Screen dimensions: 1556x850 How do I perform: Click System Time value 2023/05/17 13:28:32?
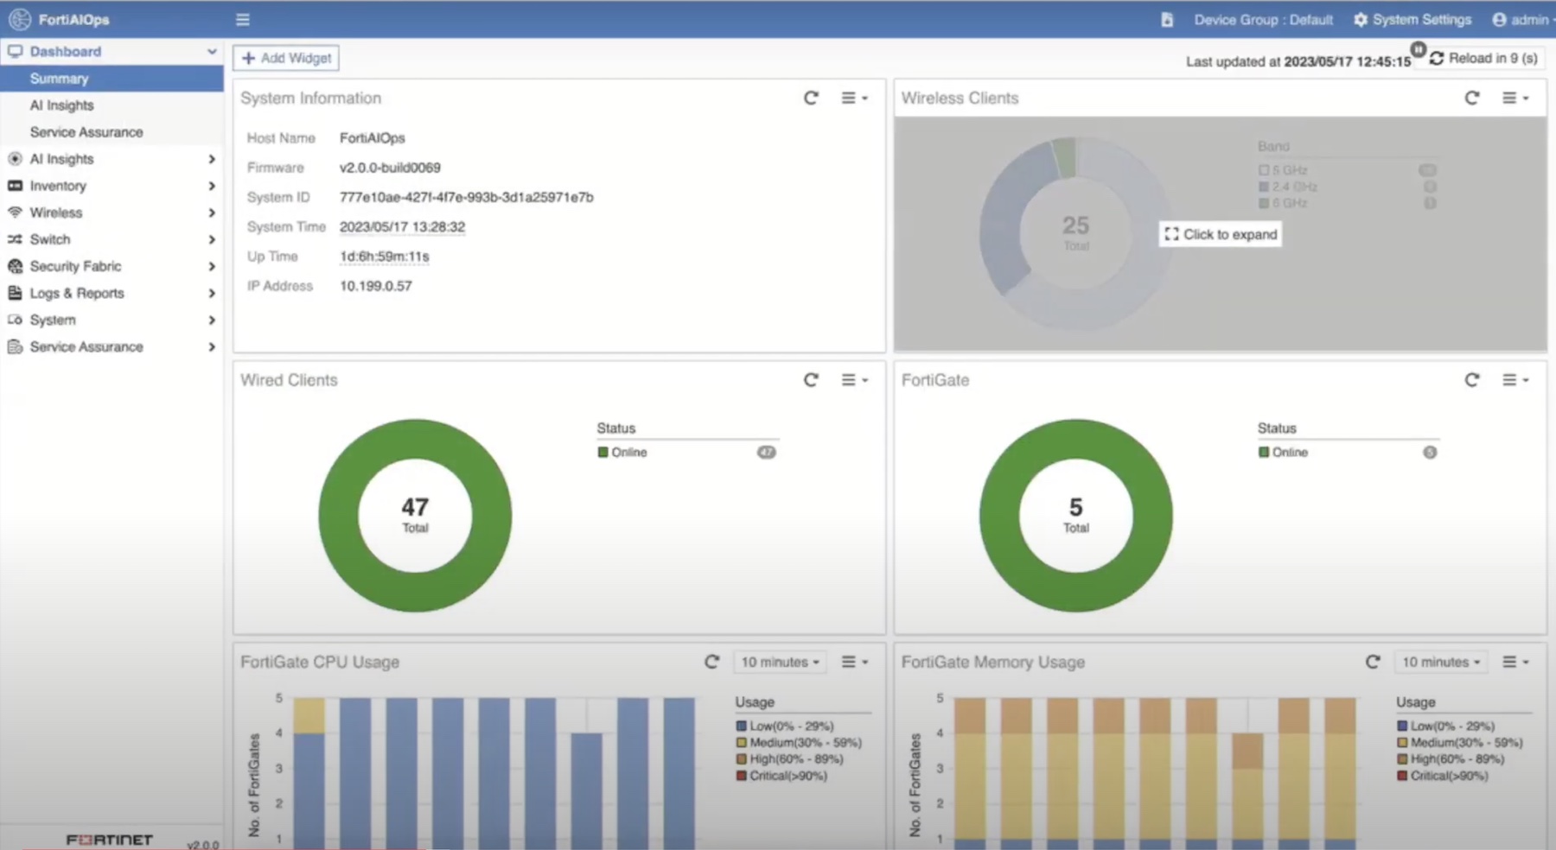(x=402, y=226)
